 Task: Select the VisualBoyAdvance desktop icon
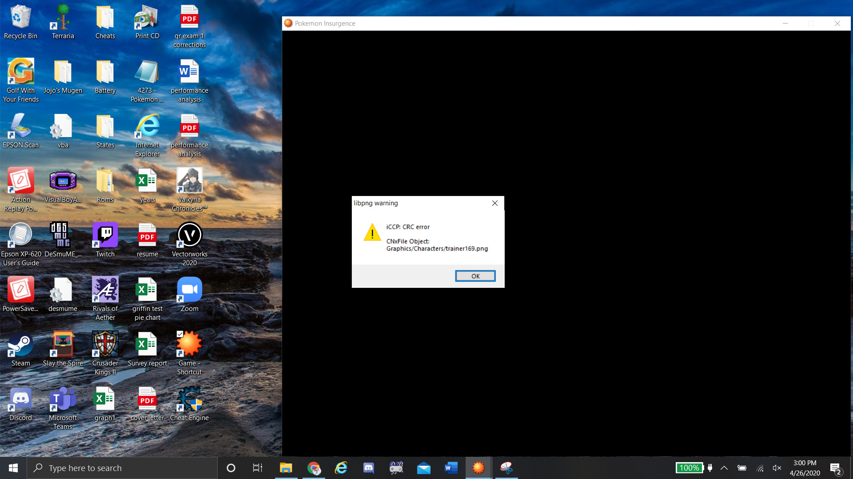click(63, 186)
